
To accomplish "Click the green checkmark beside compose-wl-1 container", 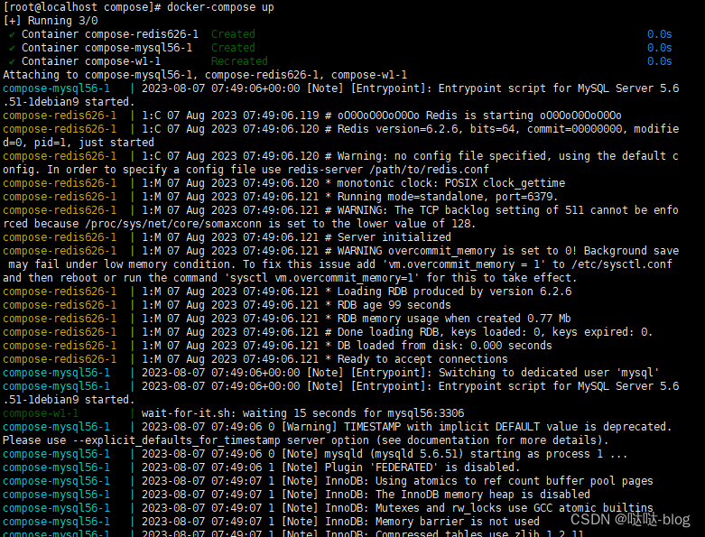I will (12, 61).
